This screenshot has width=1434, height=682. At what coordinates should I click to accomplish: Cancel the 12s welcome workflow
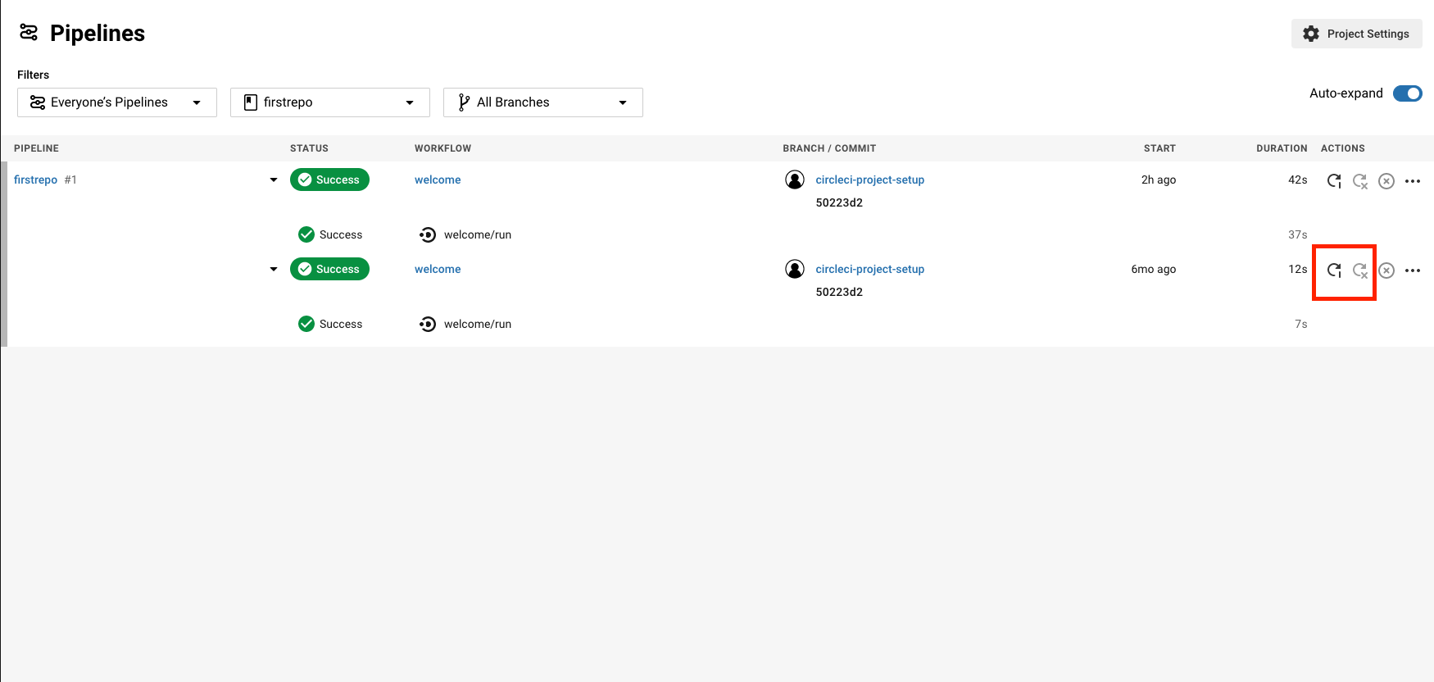(1386, 271)
